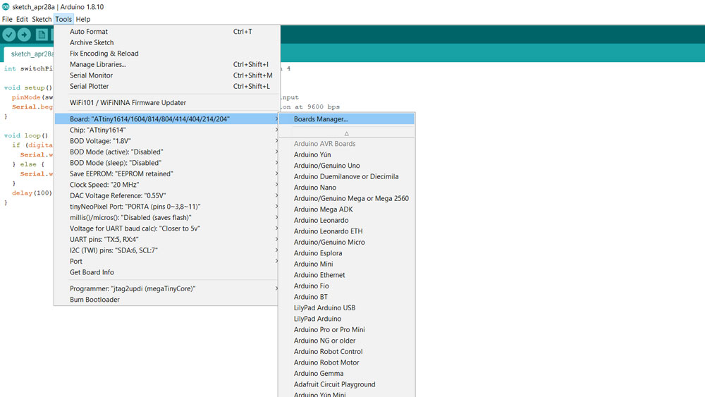The height and width of the screenshot is (397, 705).
Task: Click the Verify checkmark icon
Action: (9, 35)
